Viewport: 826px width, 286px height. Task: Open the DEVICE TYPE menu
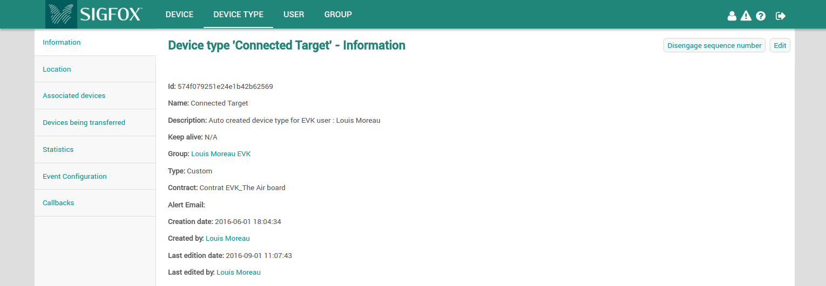pos(238,15)
